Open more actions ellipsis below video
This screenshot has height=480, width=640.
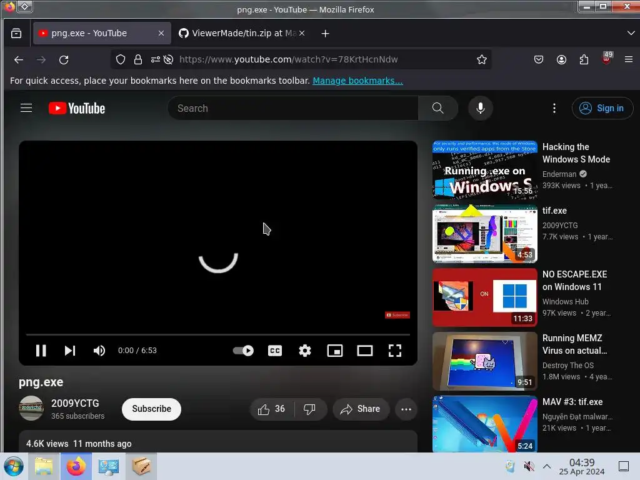[406, 409]
